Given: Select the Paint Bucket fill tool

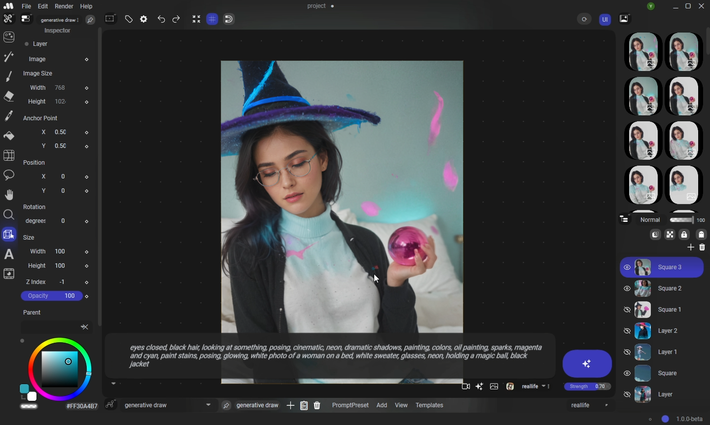Looking at the screenshot, I should 9,136.
